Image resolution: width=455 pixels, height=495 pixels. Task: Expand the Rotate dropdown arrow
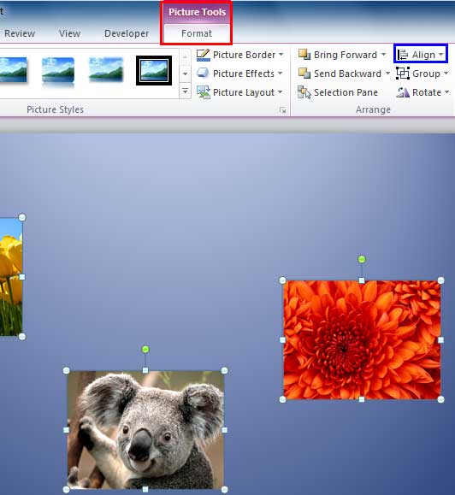(x=446, y=92)
